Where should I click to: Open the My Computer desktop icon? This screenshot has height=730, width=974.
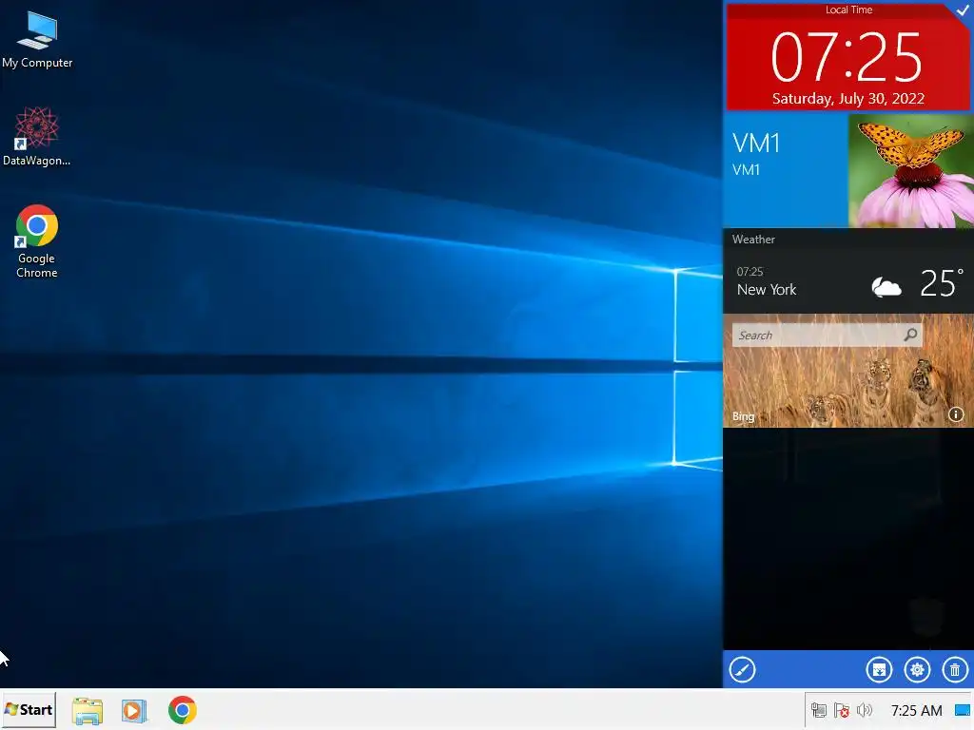(x=37, y=39)
